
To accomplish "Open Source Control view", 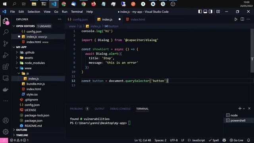I will pos(6,43).
